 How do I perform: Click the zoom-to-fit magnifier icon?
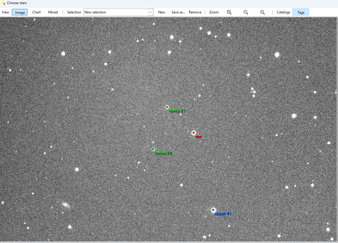click(x=229, y=12)
